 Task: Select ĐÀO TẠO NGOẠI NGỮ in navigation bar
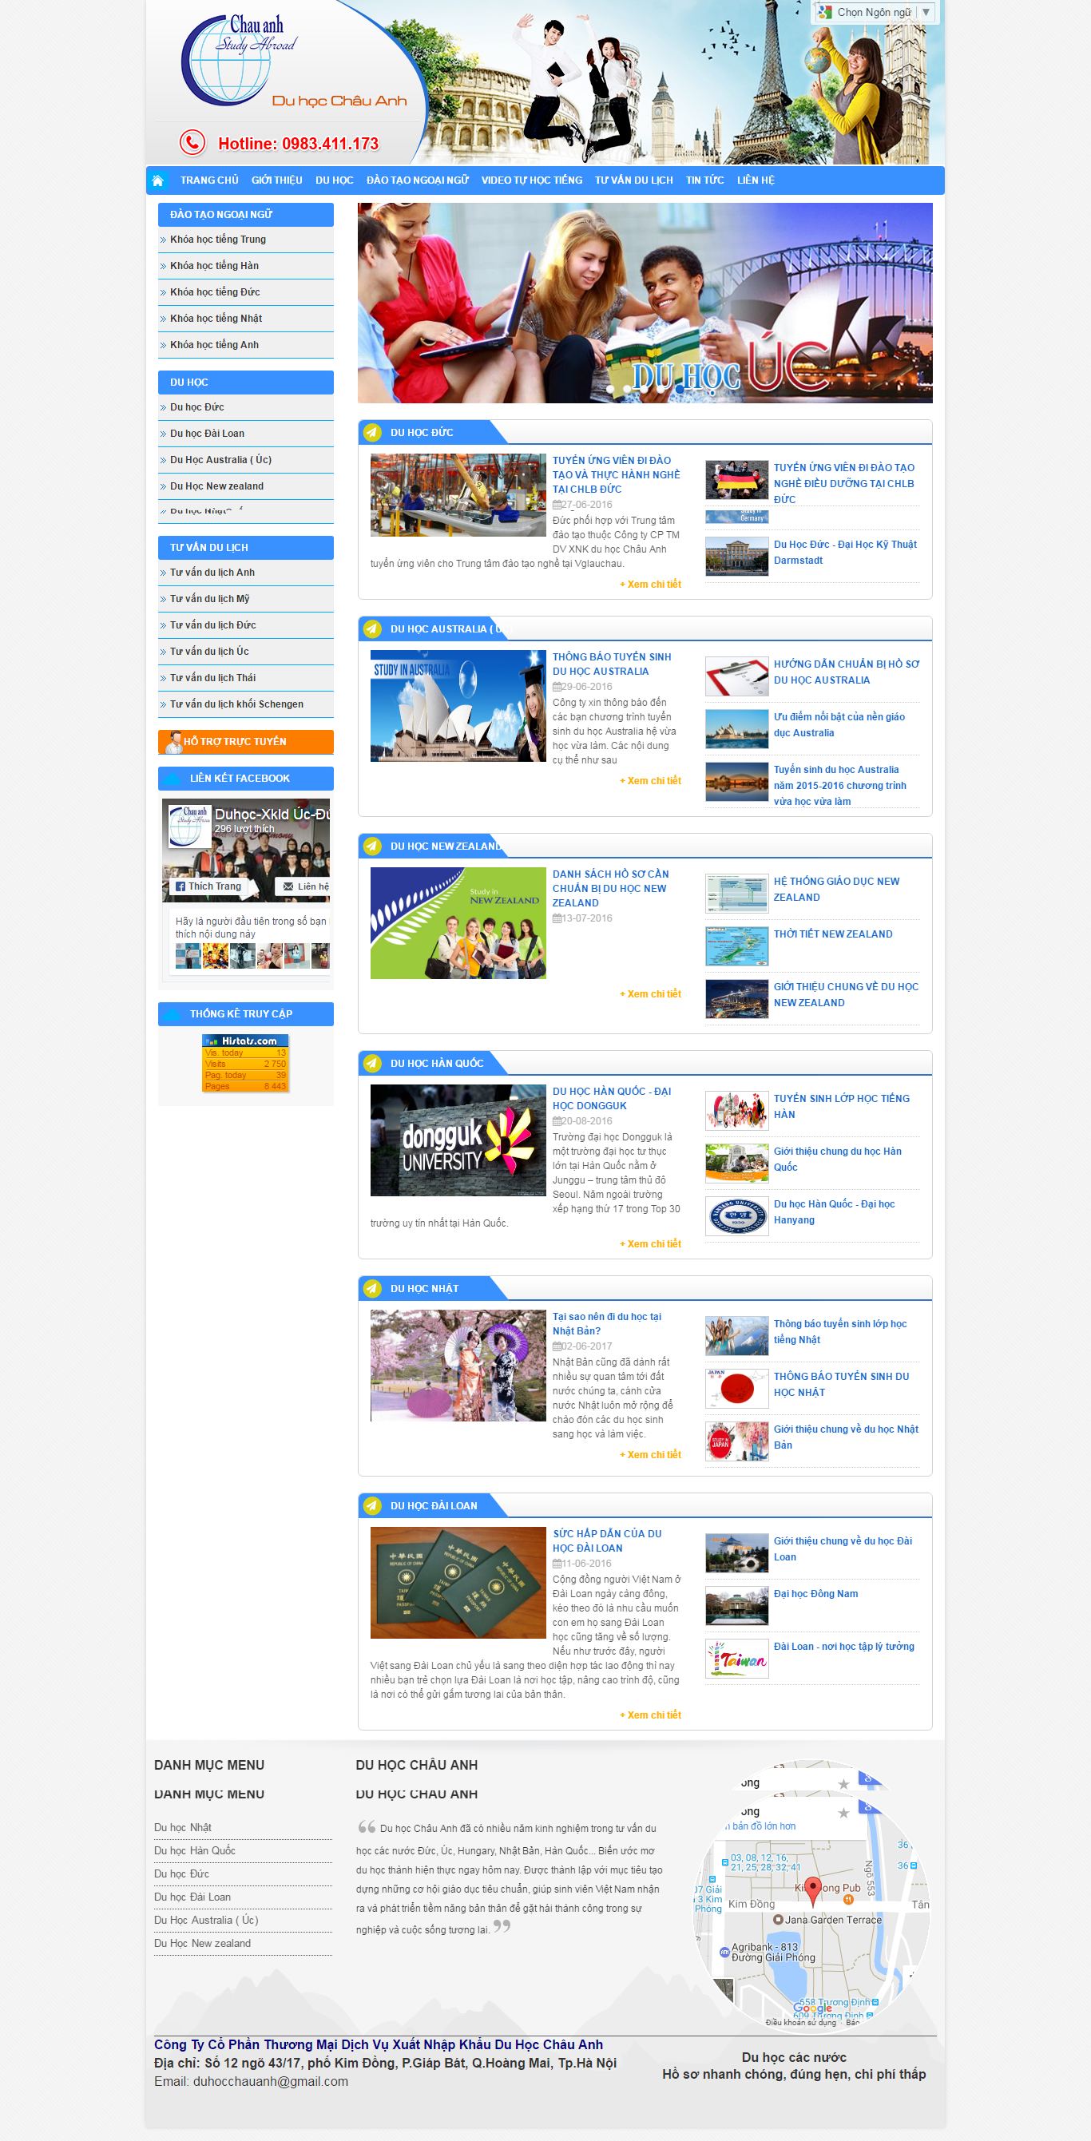pyautogui.click(x=417, y=180)
